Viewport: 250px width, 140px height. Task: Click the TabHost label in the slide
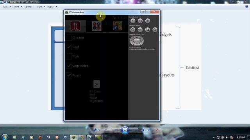(193, 68)
